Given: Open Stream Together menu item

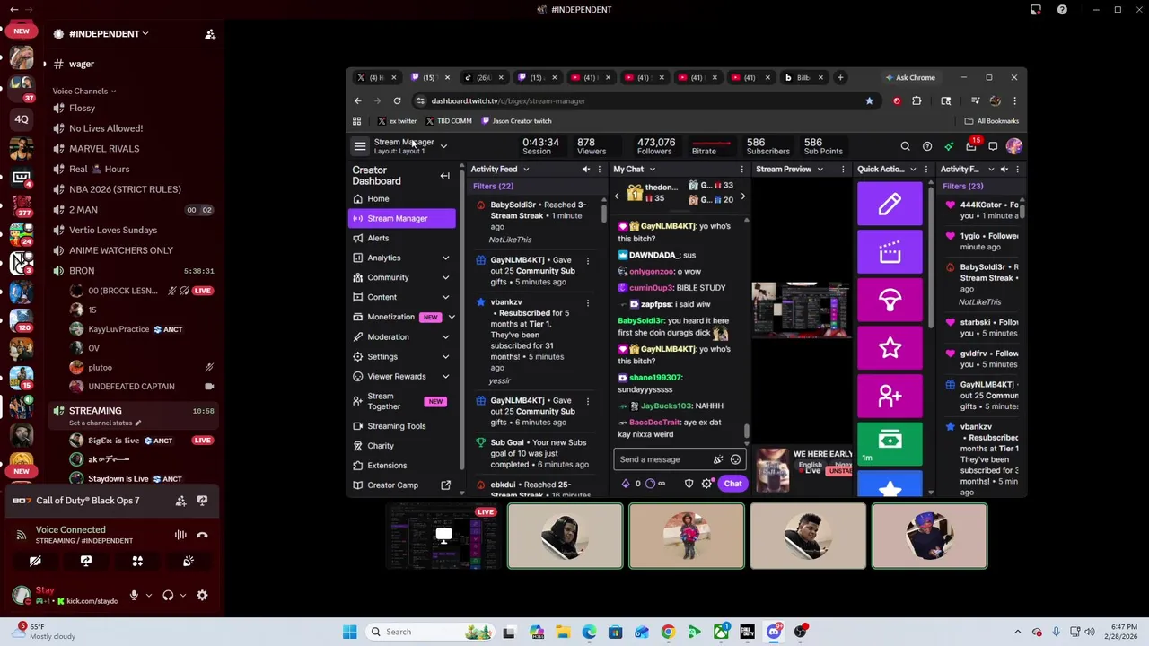Looking at the screenshot, I should coord(402,401).
